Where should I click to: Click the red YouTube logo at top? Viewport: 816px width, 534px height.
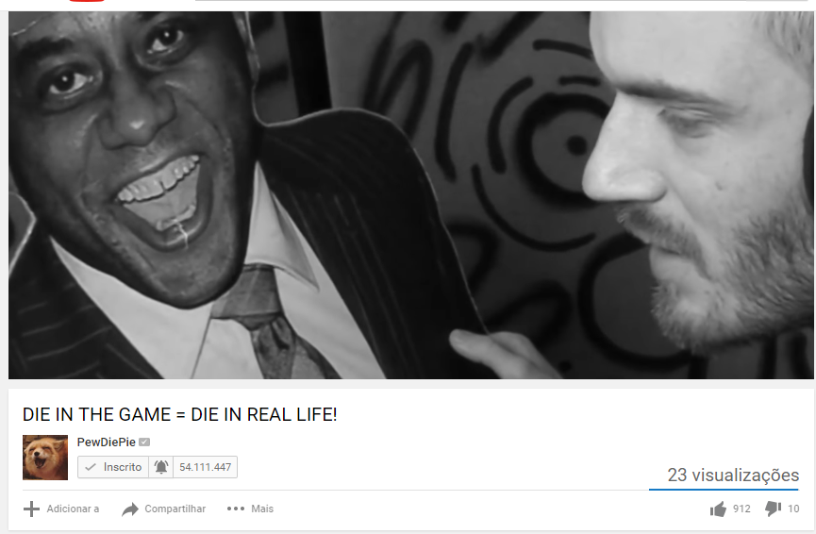tap(87, 1)
